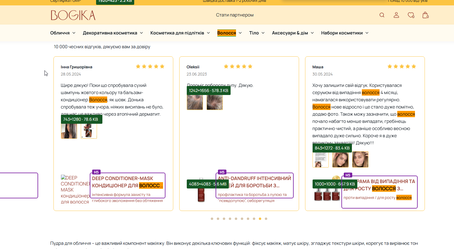
Task: Open second scalp photo in Oleksii review
Action: point(215,102)
